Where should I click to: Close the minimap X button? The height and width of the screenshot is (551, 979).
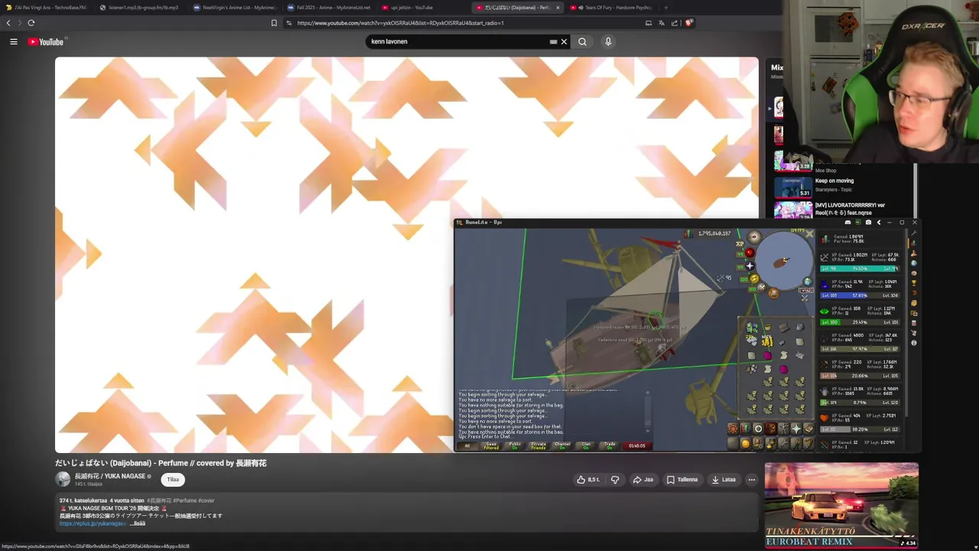point(809,233)
